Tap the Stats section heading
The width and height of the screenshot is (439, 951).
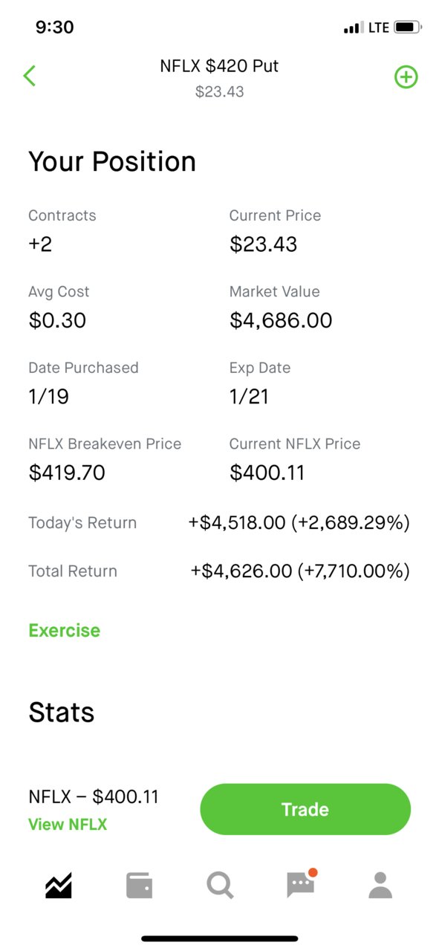62,712
